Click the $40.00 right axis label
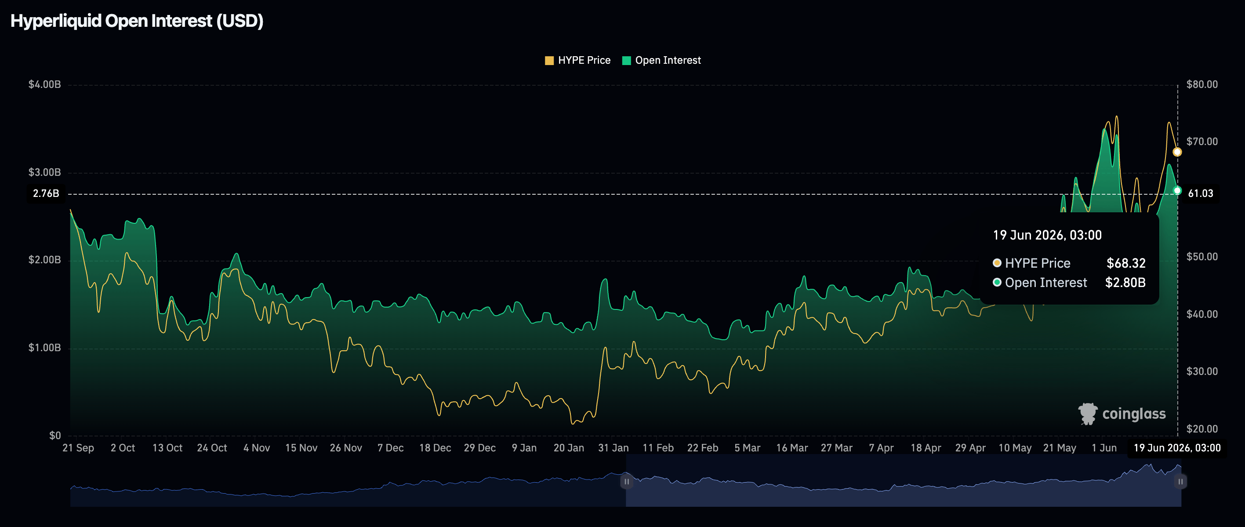The height and width of the screenshot is (527, 1245). 1202,314
